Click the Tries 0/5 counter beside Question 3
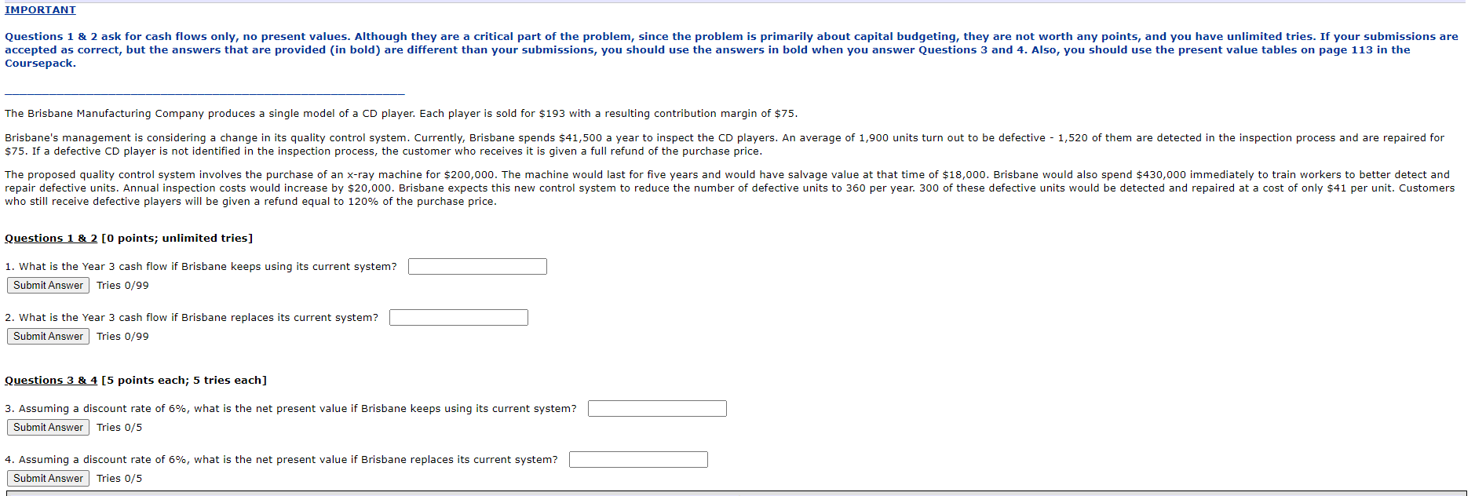 pyautogui.click(x=119, y=427)
